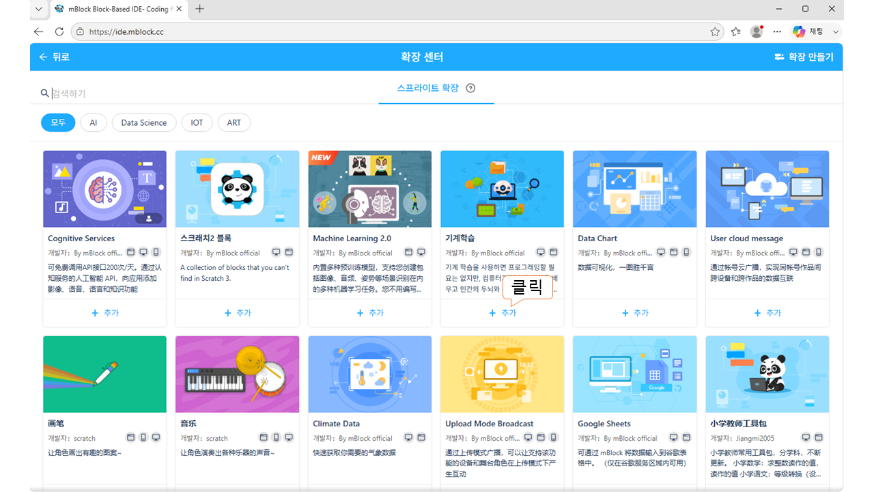Add the User cloud message extension
The width and height of the screenshot is (874, 492).
(767, 313)
